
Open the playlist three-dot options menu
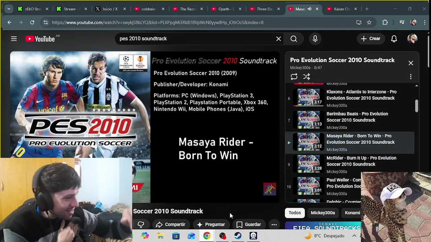(411, 77)
